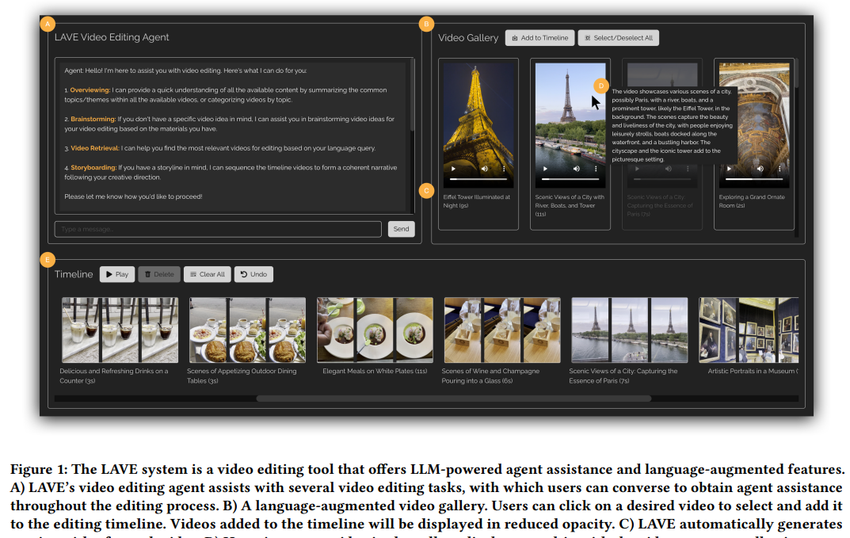Click the Timeline heading
The height and width of the screenshot is (538, 850).
74,274
